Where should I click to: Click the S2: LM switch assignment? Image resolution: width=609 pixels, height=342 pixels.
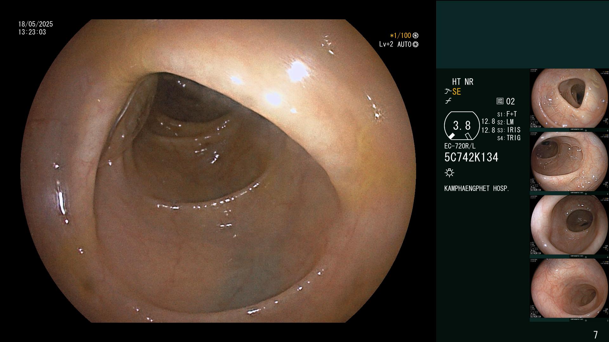coord(505,122)
